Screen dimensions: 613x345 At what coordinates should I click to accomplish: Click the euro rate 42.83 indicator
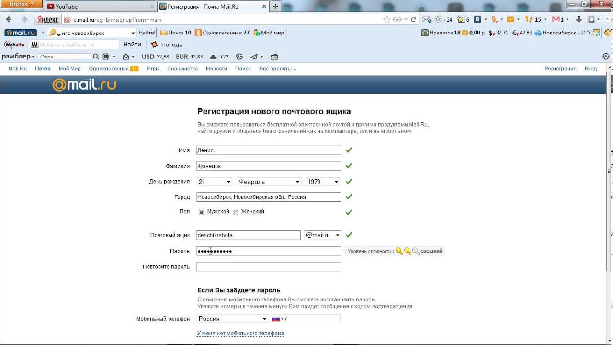point(522,33)
